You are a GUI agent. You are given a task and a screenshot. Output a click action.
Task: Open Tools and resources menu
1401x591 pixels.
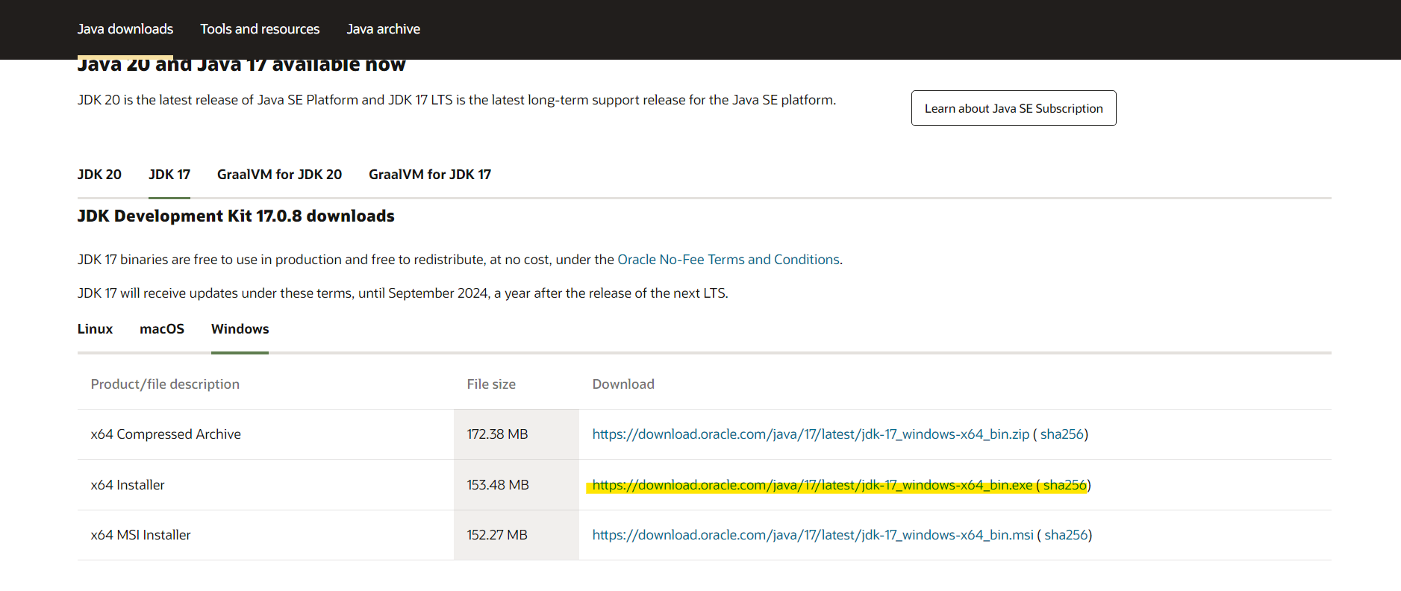pyautogui.click(x=260, y=29)
